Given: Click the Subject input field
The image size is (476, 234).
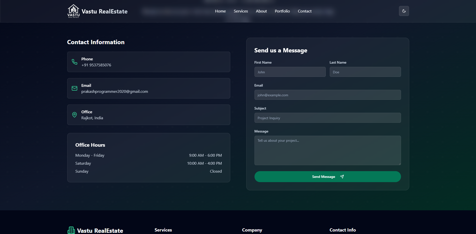Looking at the screenshot, I should click(x=327, y=118).
